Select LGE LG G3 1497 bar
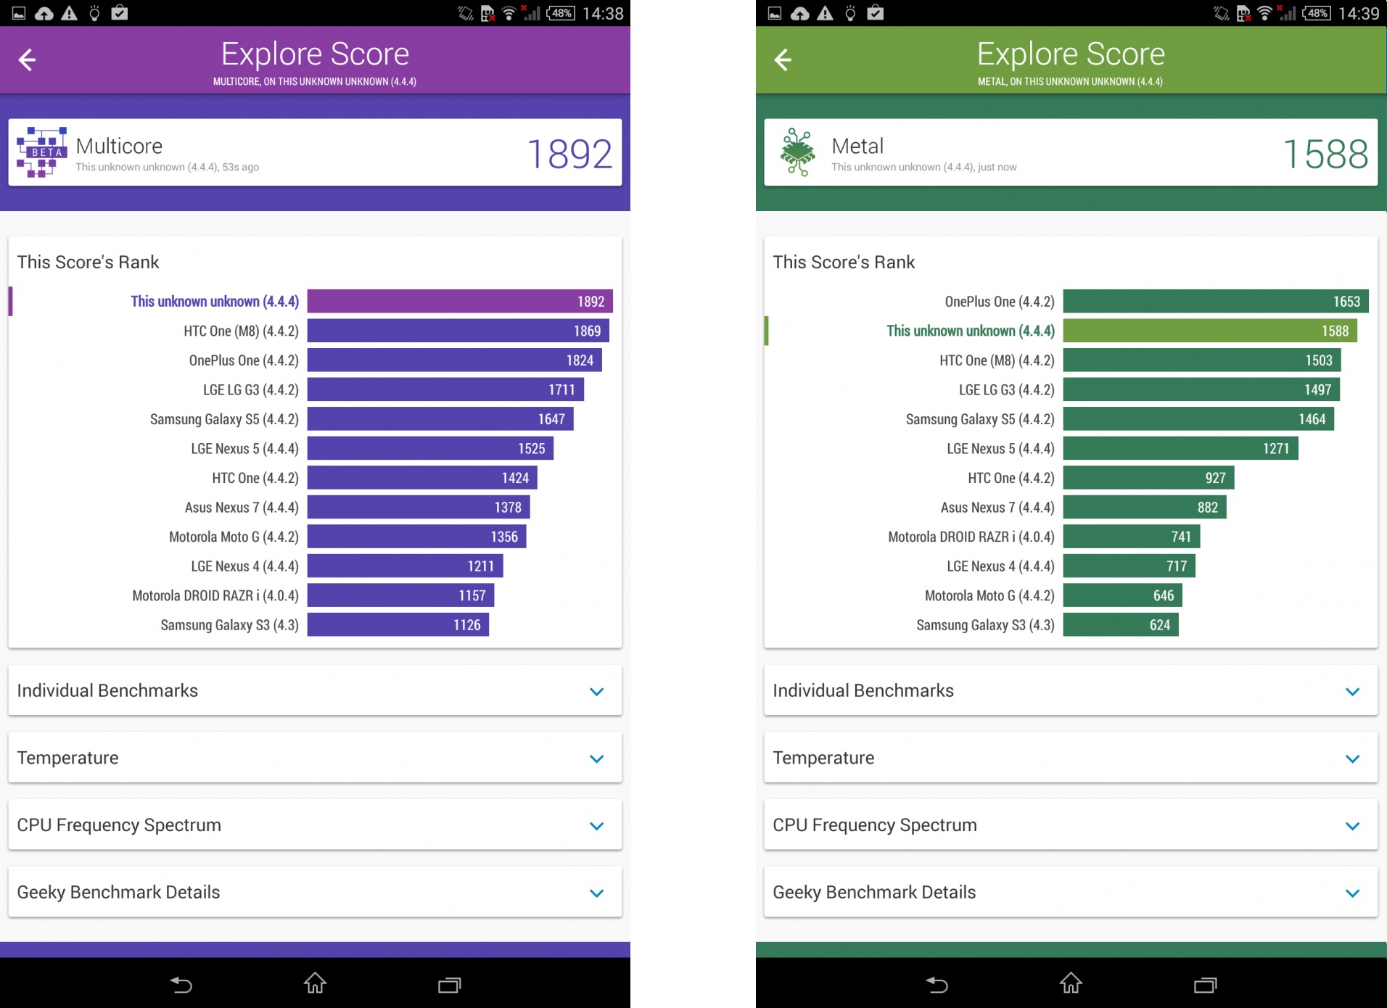1387x1008 pixels. [1201, 389]
